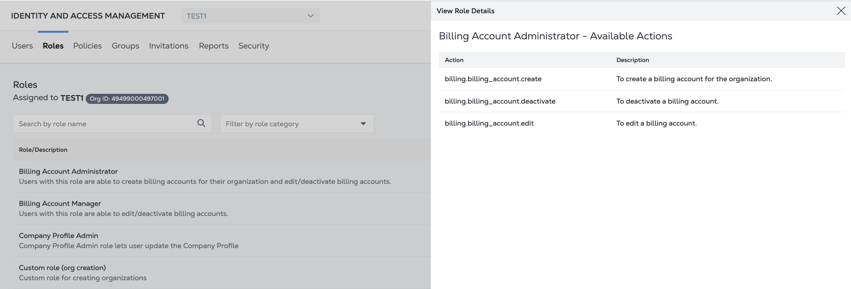
Task: Select the Roles tab
Action: 53,46
